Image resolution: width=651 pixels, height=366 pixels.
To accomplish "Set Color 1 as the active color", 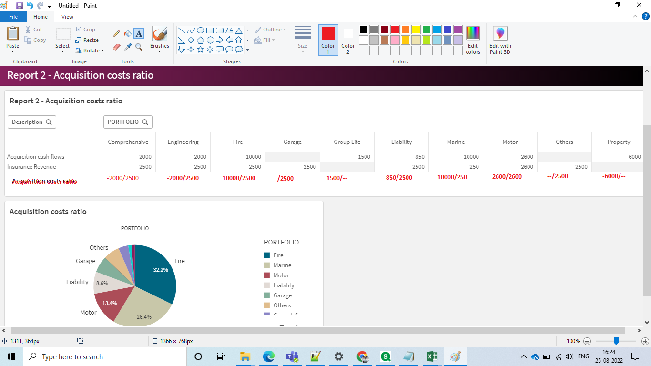I will click(327, 40).
